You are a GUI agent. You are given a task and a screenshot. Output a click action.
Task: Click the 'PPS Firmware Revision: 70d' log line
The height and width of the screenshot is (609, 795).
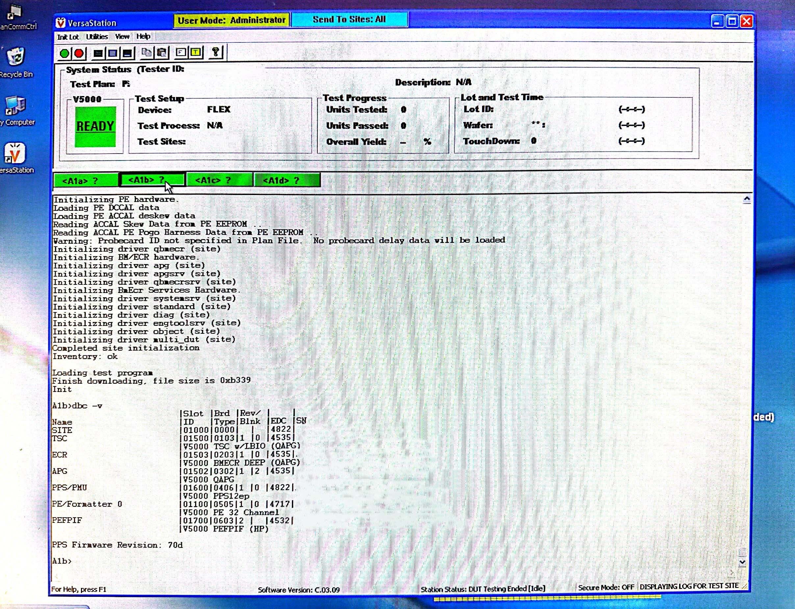point(117,545)
